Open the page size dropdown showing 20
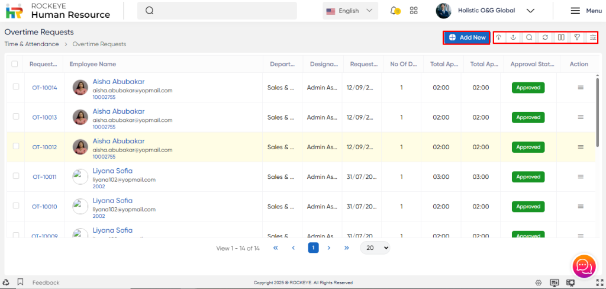Viewport: 606px width, 289px height. pyautogui.click(x=375, y=248)
